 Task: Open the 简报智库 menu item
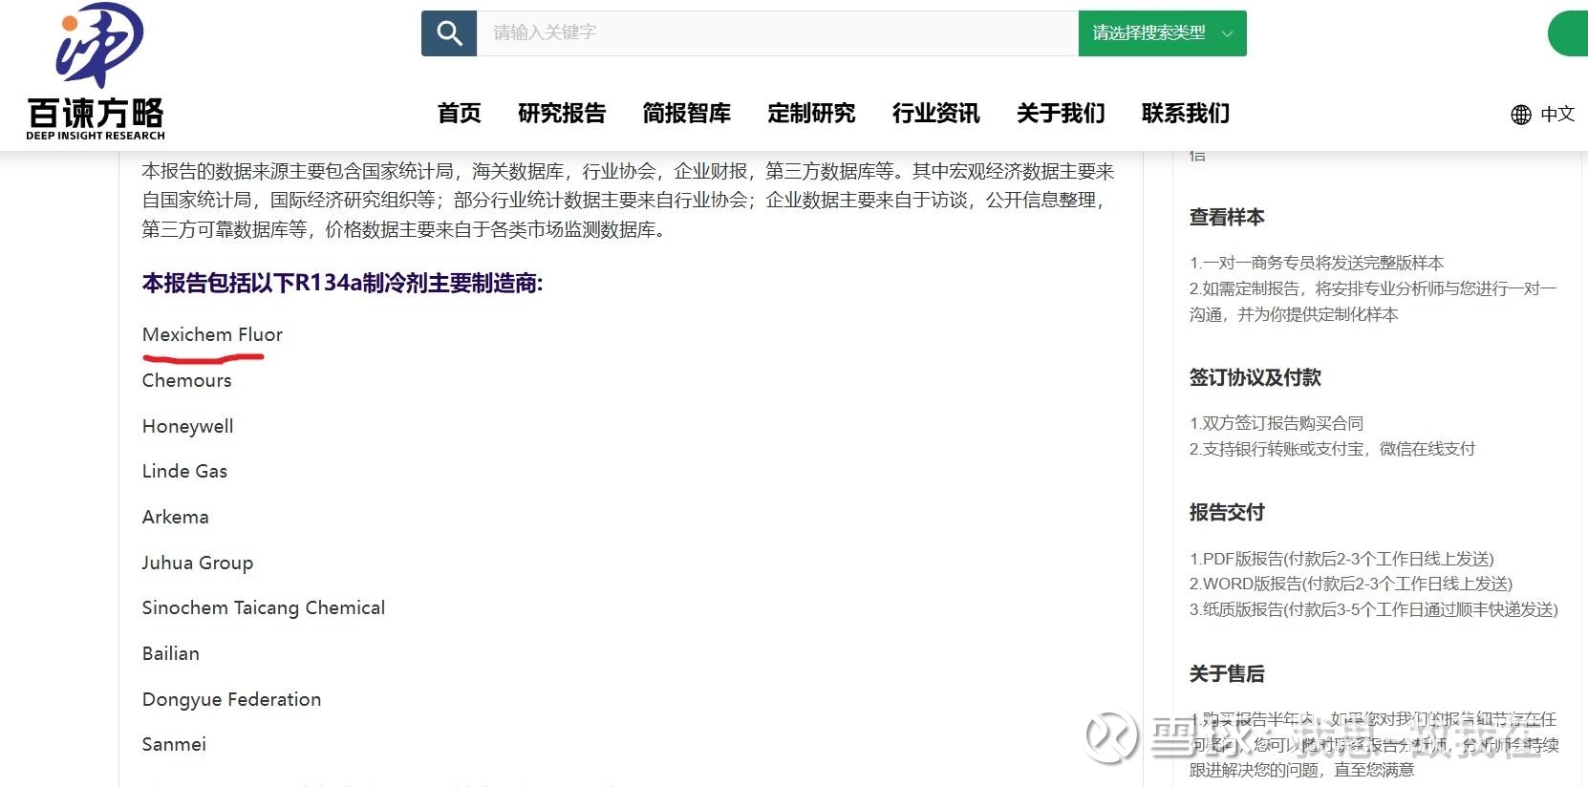[x=687, y=114]
